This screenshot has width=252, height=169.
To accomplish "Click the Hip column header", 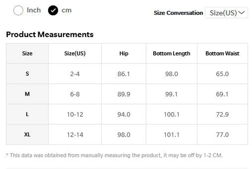I will coord(124,53).
